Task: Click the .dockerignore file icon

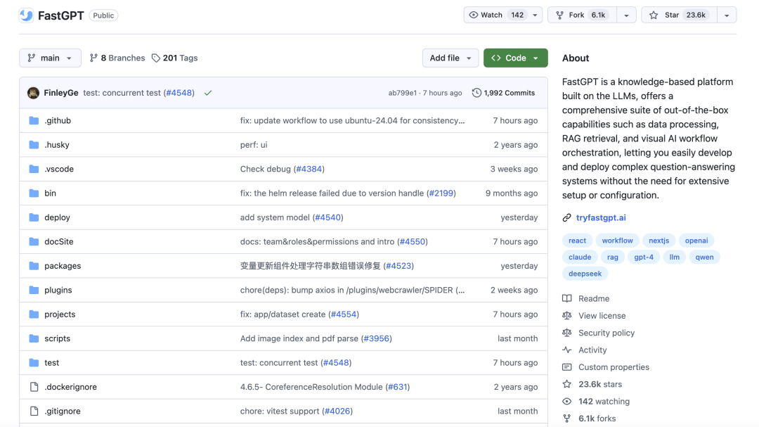Action: click(x=34, y=387)
